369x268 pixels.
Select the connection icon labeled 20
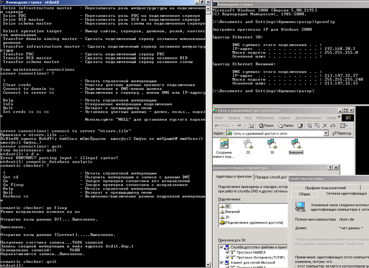(x=248, y=144)
